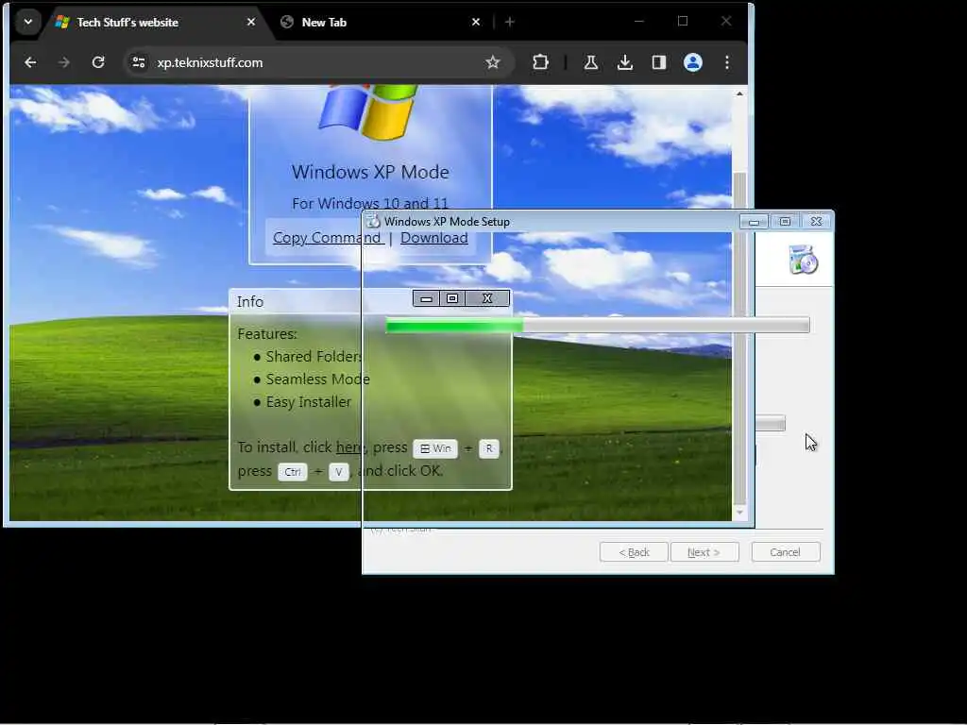Open a new tab with plus button
This screenshot has width=967, height=725.
(509, 23)
